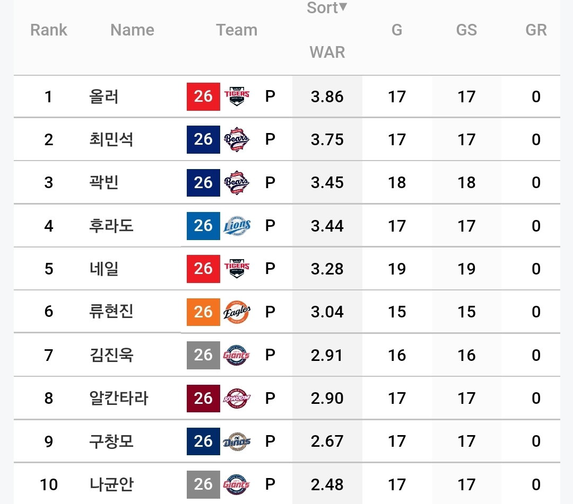Click the Kiwoom logo next to 알칸타라
The width and height of the screenshot is (573, 504).
point(237,398)
